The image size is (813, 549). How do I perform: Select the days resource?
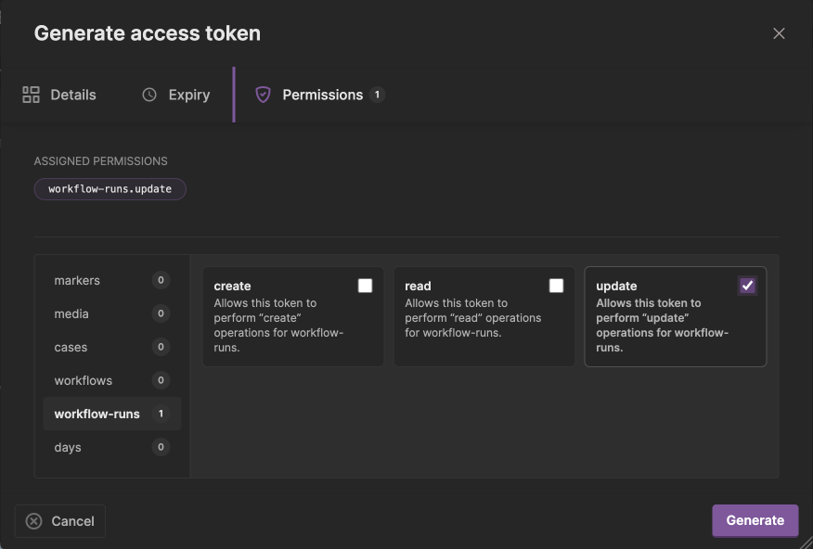112,447
